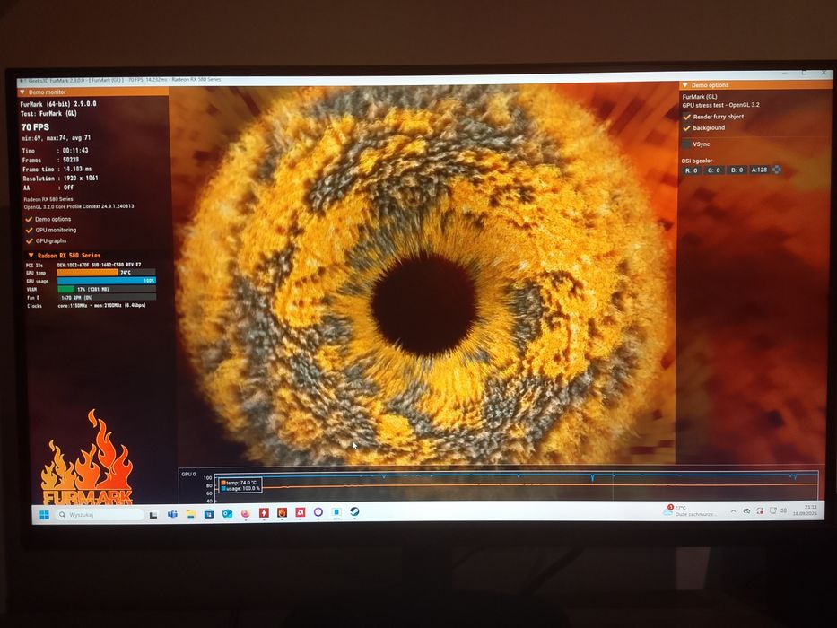Click the FurMark (64-bit) 2.9.0.0 text
Image resolution: width=837 pixels, height=628 pixels.
point(58,104)
